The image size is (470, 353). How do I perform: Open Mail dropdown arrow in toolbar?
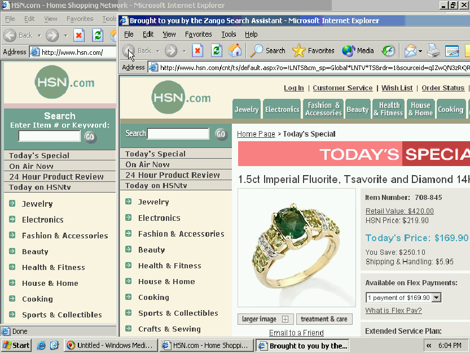[420, 51]
